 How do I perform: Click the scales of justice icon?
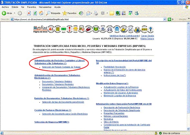tap(110, 29)
